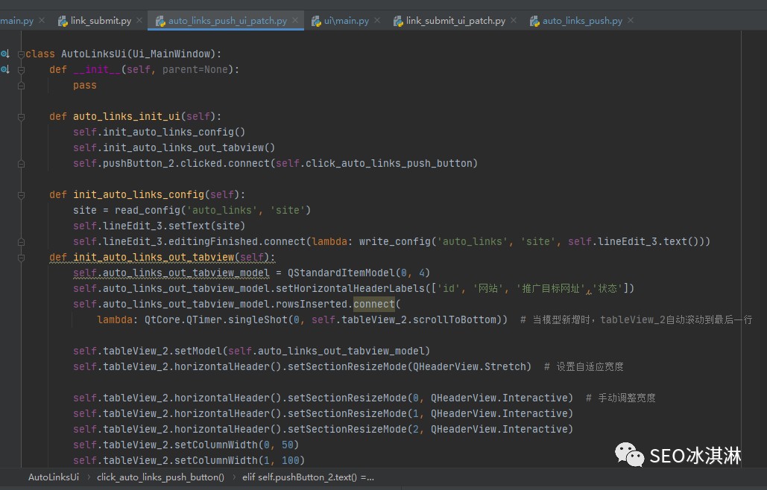Click lineEdit_3.setText(site) in the code
This screenshot has width=767, height=490.
174,226
